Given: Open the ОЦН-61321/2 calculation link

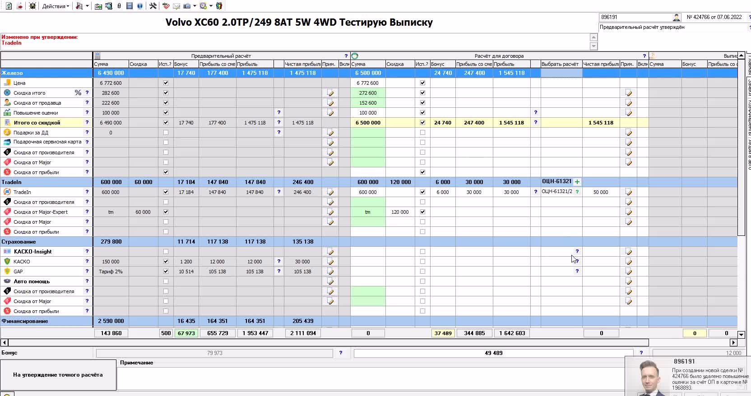Looking at the screenshot, I should coord(557,192).
